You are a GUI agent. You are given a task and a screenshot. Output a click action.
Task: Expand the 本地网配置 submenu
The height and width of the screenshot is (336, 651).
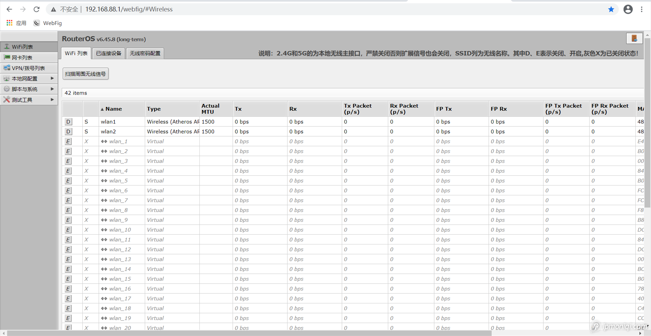[x=52, y=79]
